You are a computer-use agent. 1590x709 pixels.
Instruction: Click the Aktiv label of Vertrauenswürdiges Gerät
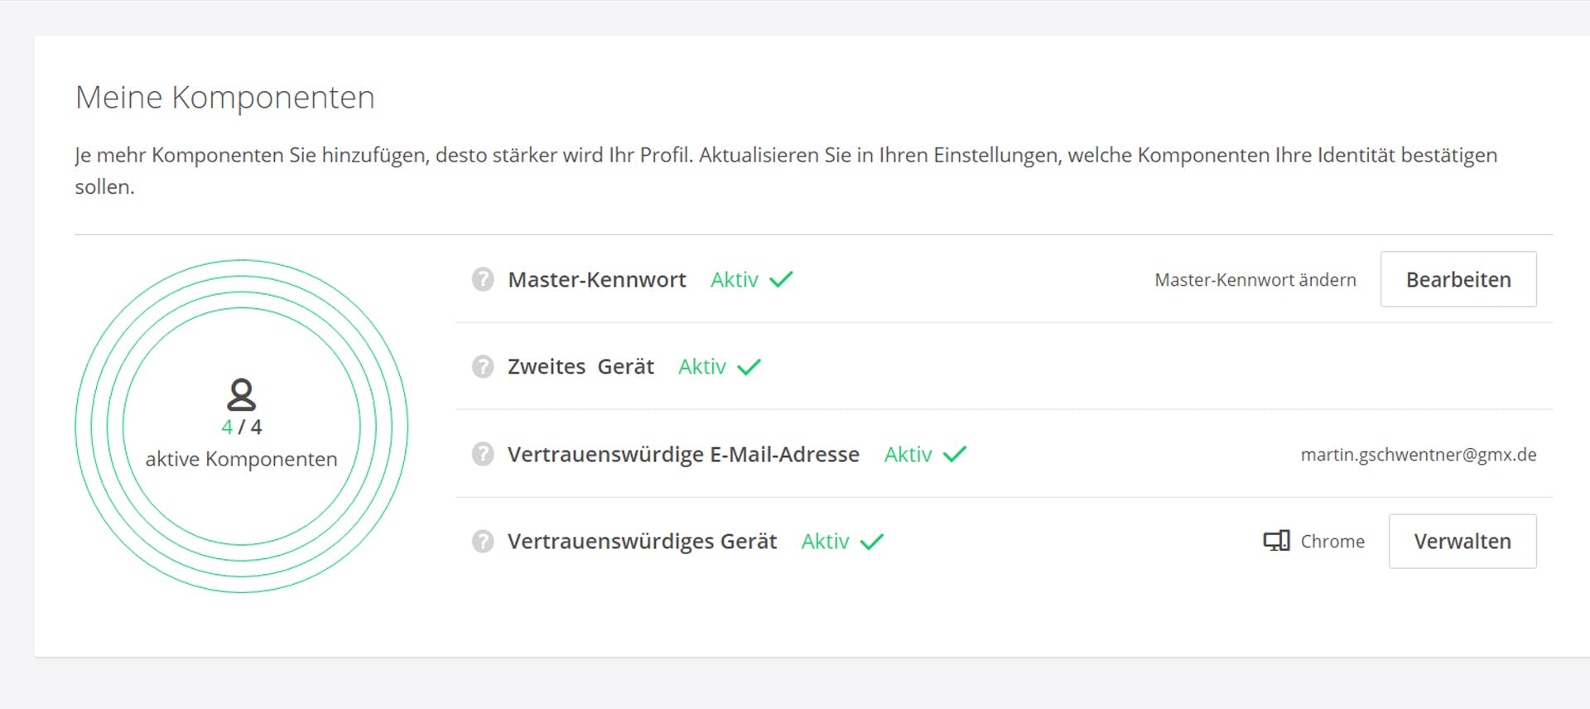click(825, 541)
